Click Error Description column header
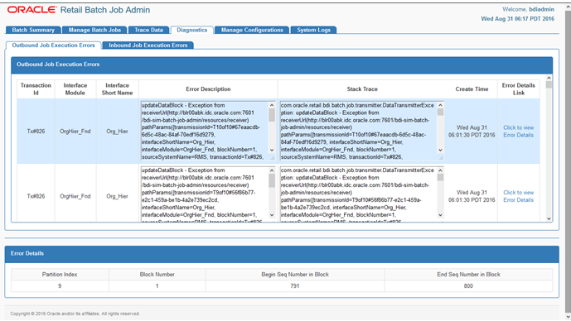Screen dimensions: 571x321 208,89
